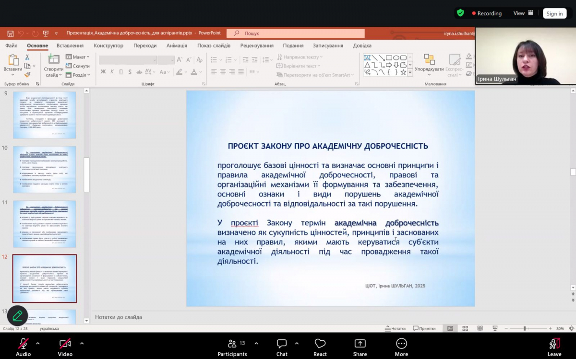The image size is (576, 359).
Task: Insert a rectangle from the shapes gallery
Action: pos(389,58)
